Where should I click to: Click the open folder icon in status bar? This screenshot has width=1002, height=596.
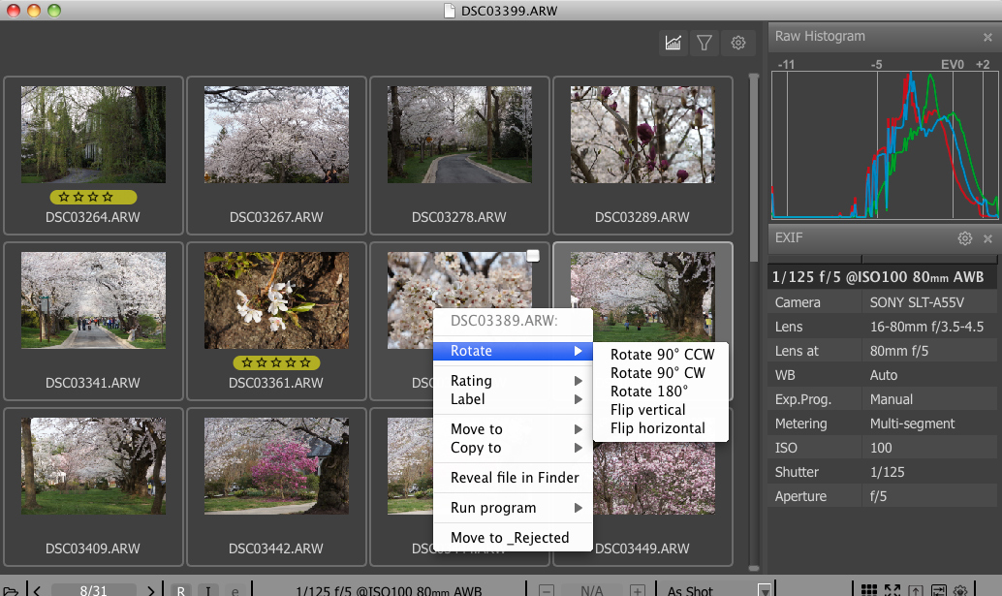click(11, 589)
